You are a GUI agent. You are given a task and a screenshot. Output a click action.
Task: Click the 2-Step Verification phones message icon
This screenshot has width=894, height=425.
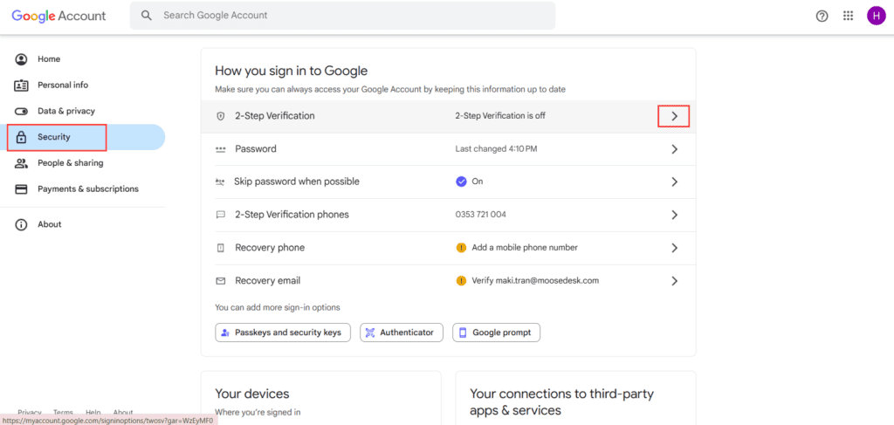point(221,216)
